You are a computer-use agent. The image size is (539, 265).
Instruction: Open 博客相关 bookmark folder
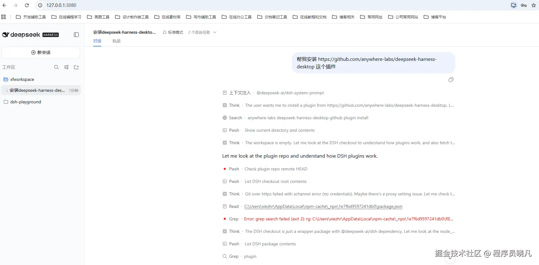[343, 17]
